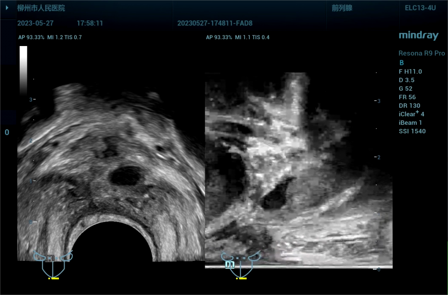Click the ELC13-4U probe label
This screenshot has width=448, height=295.
tap(420, 8)
